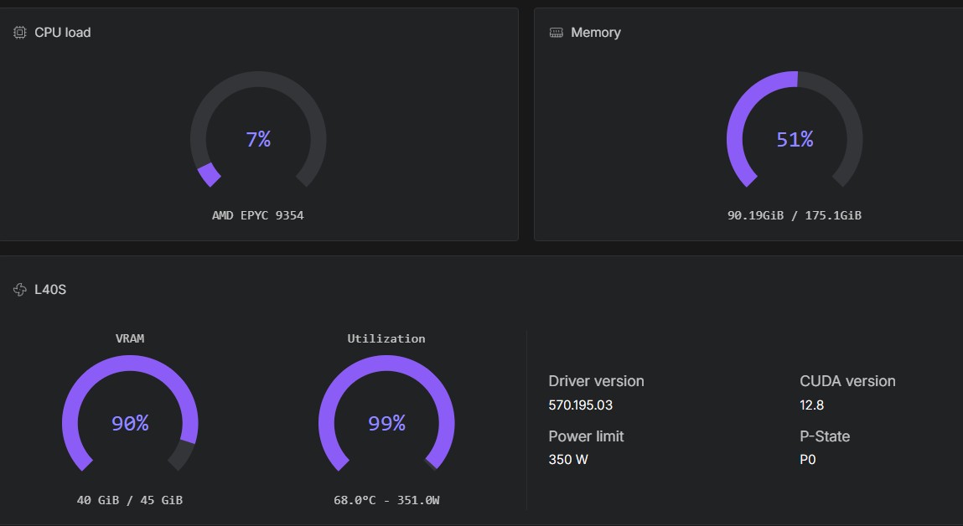The height and width of the screenshot is (526, 963).
Task: Click the 68.0°C - 351.0W reading
Action: (386, 500)
